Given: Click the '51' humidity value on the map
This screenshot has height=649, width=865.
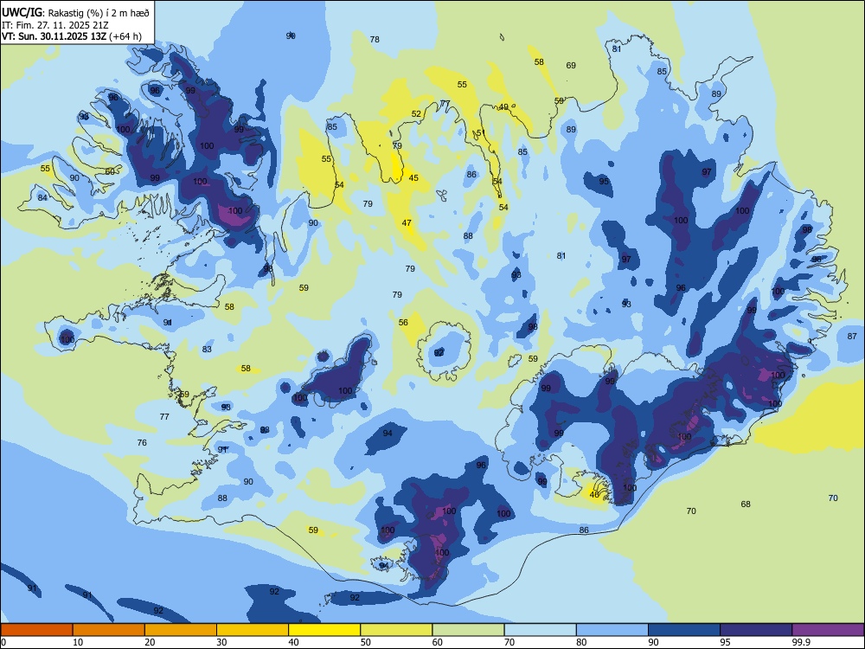Looking at the screenshot, I should point(480,132).
